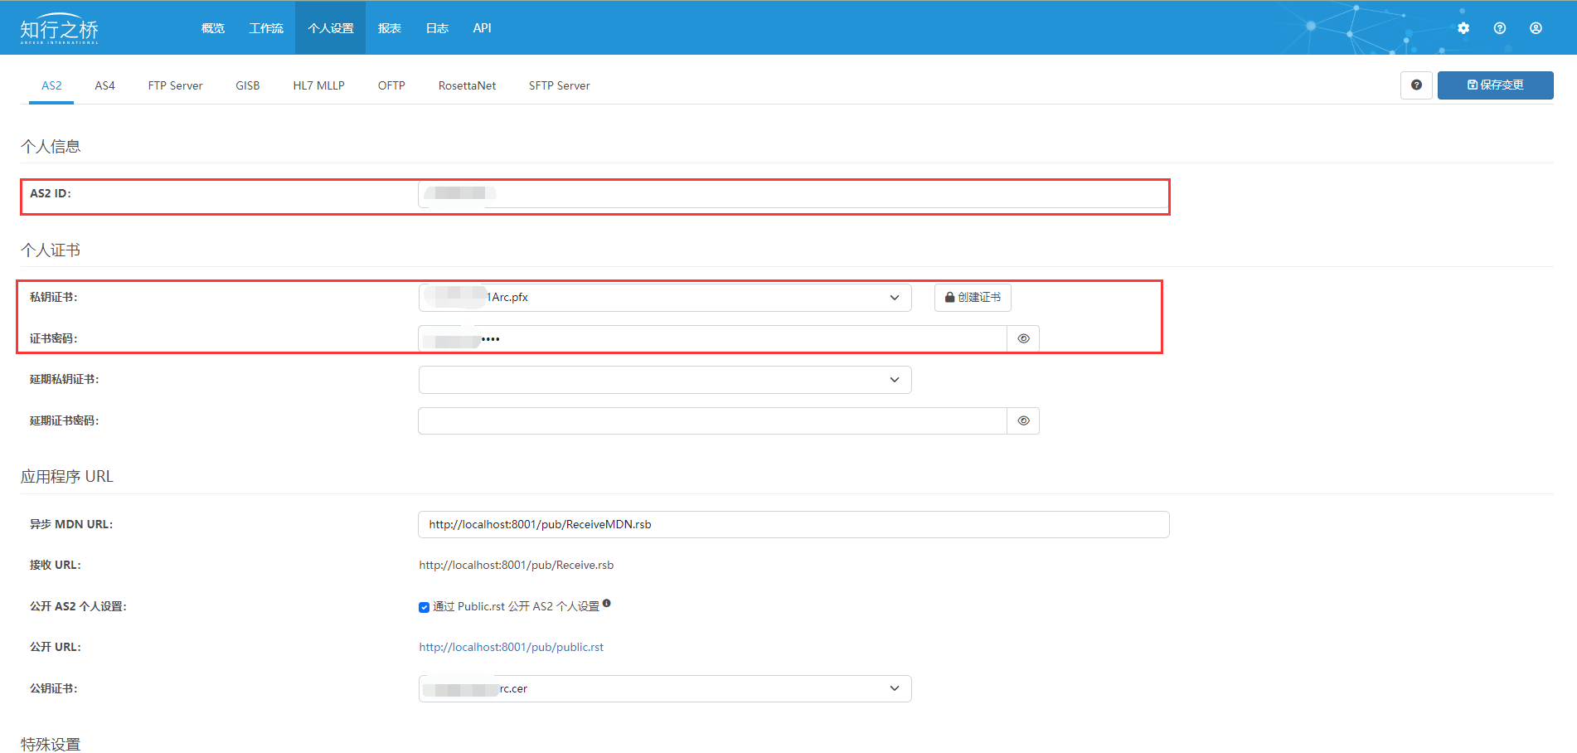1577x753 pixels.
Task: Switch to the OFTP tab
Action: click(391, 86)
